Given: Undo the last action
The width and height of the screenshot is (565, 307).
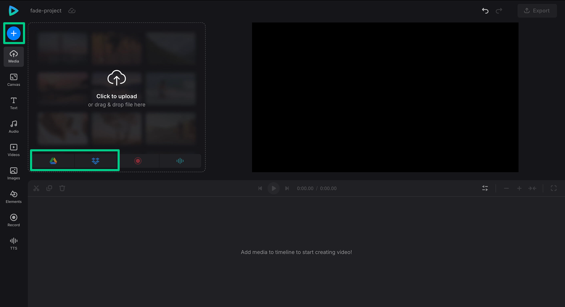Looking at the screenshot, I should (485, 11).
